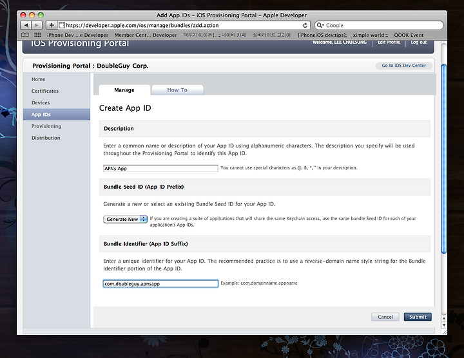Image resolution: width=464 pixels, height=358 pixels.
Task: Open the ximple world bookmark
Action: tap(370, 35)
